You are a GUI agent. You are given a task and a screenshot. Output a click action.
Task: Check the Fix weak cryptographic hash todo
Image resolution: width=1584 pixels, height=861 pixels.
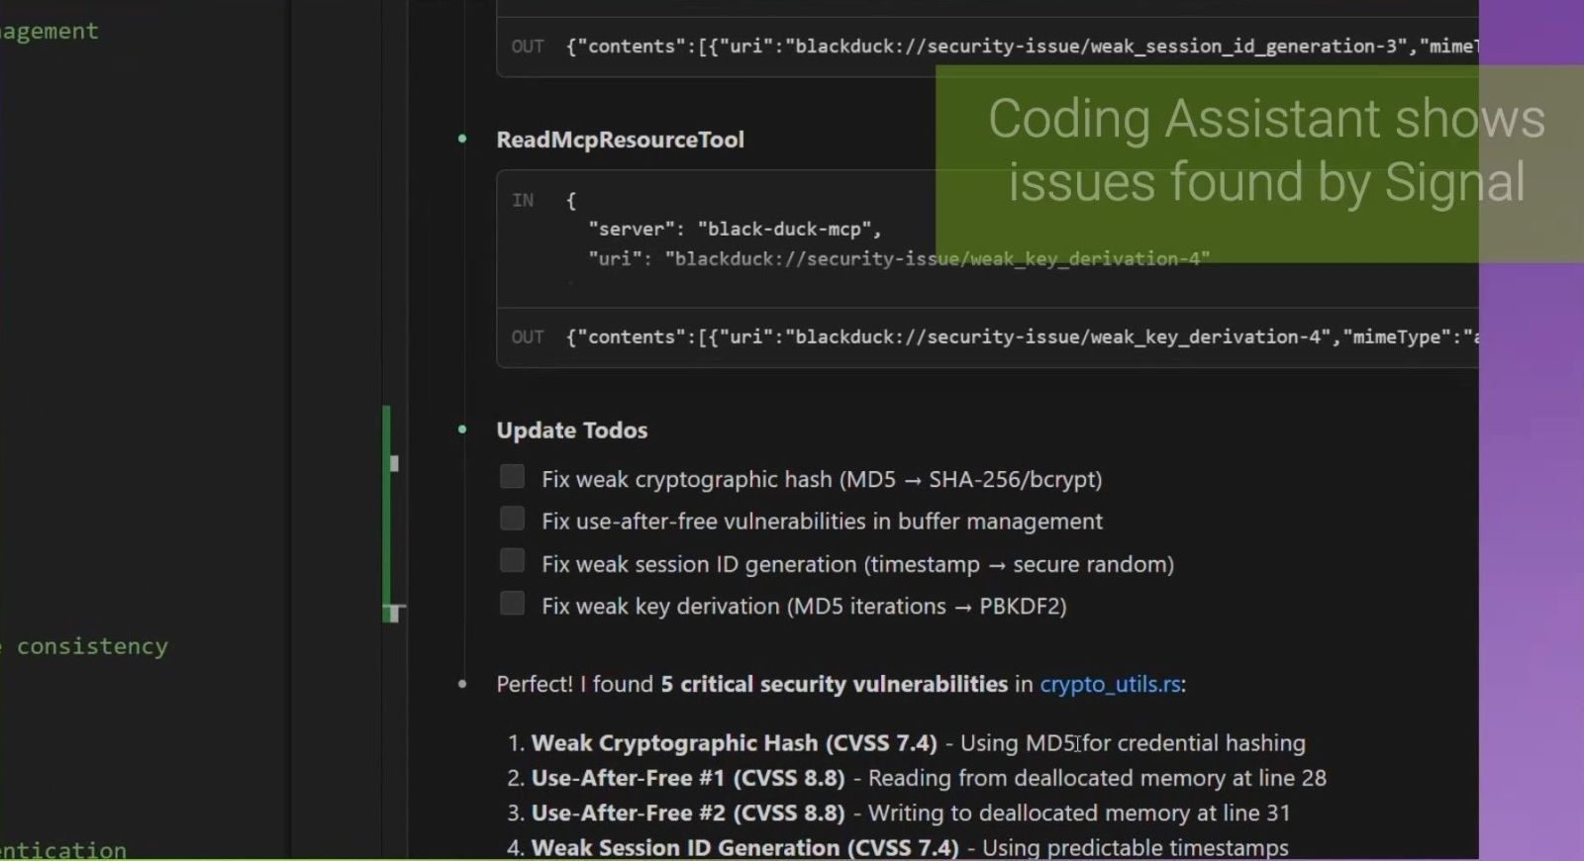[512, 477]
